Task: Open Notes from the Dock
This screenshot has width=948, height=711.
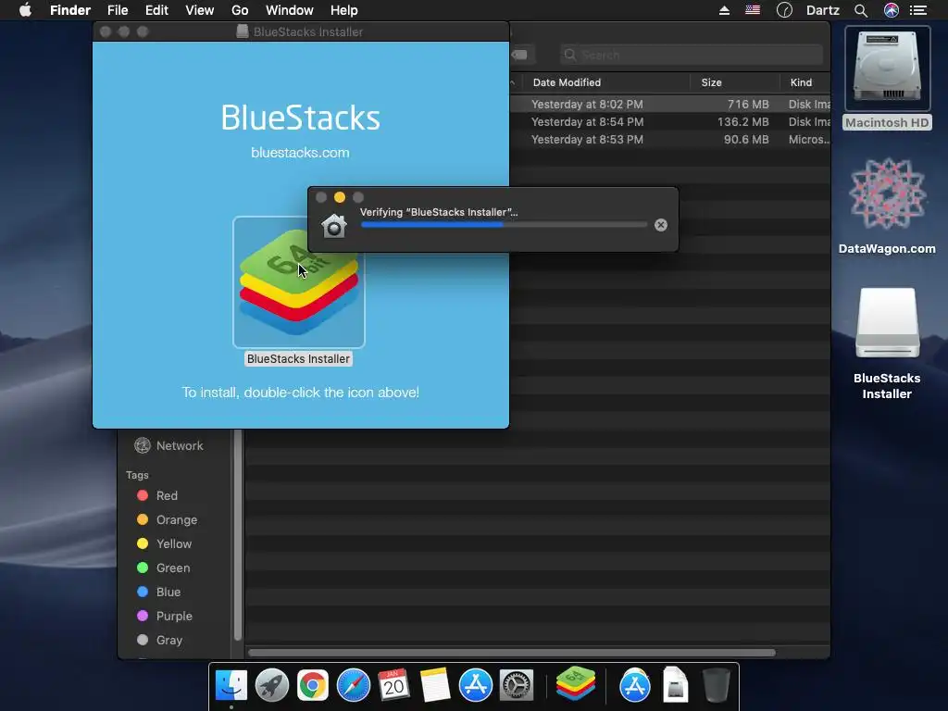Action: (x=435, y=686)
